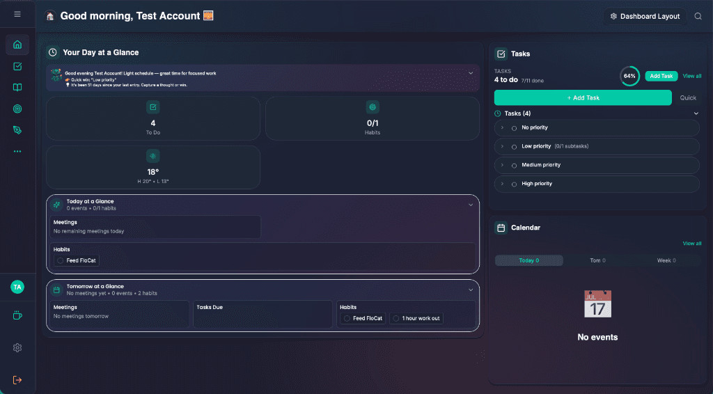
Task: Open the 4 To Do stat card
Action: pyautogui.click(x=152, y=118)
